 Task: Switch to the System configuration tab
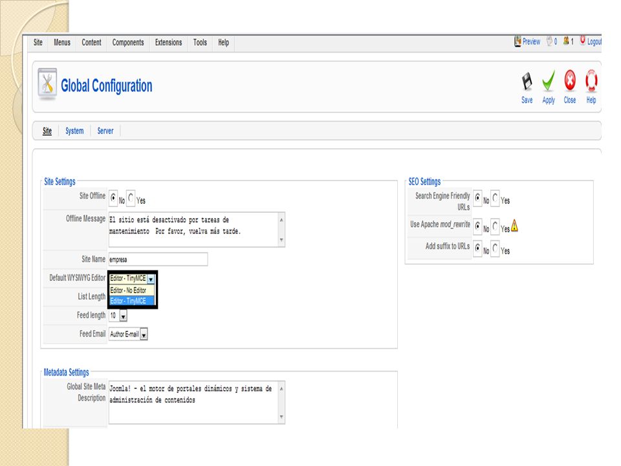pos(74,131)
